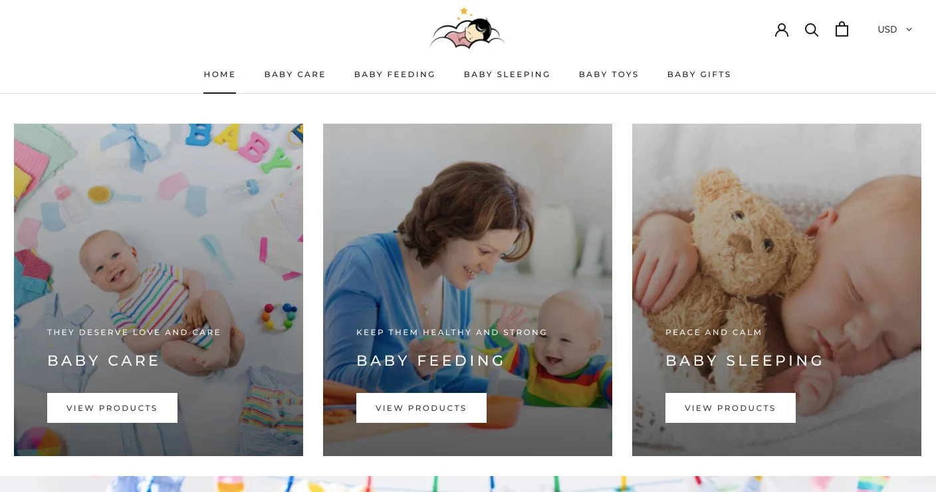936x492 pixels.
Task: Select Baby Gifts in the navigation bar
Action: [x=699, y=74]
